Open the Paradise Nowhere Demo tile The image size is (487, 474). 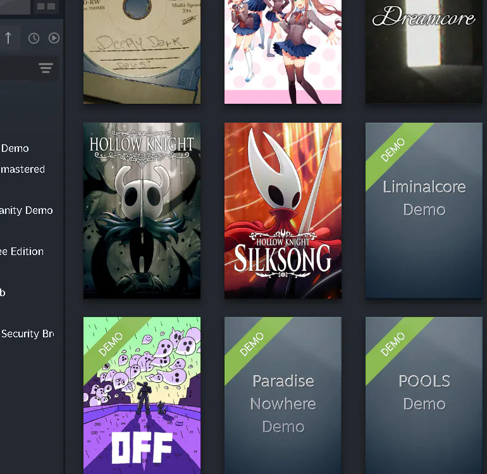point(283,396)
